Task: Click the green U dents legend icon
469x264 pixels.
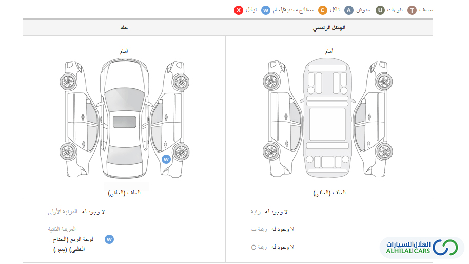Action: pyautogui.click(x=380, y=10)
